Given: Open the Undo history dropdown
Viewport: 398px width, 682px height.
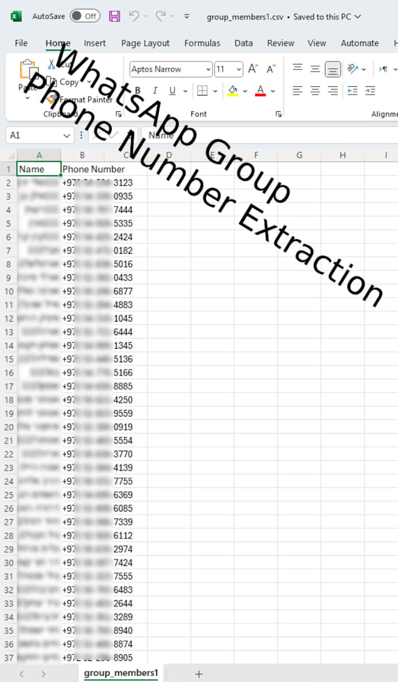Looking at the screenshot, I should pos(146,16).
